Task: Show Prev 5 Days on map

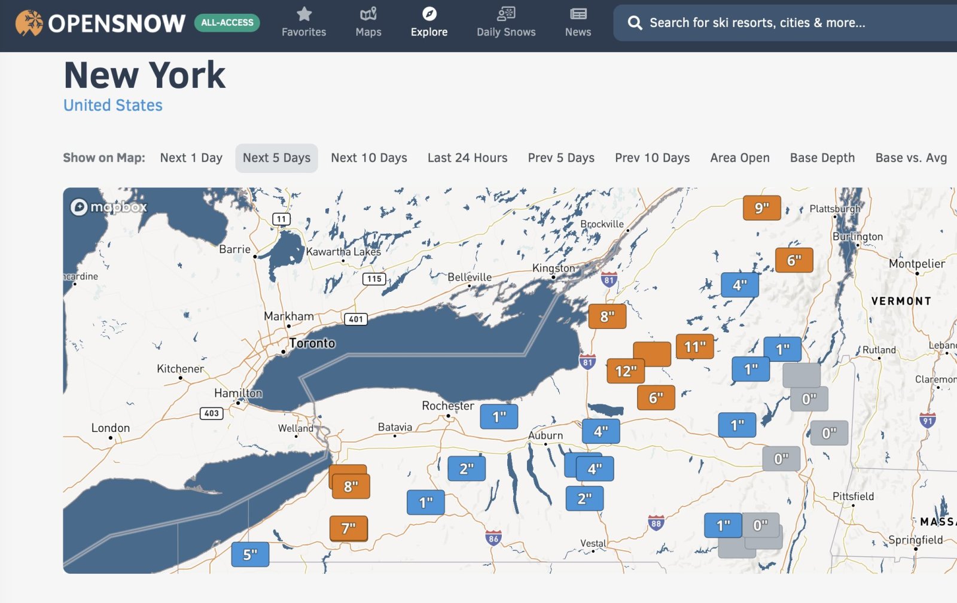Action: pos(560,158)
